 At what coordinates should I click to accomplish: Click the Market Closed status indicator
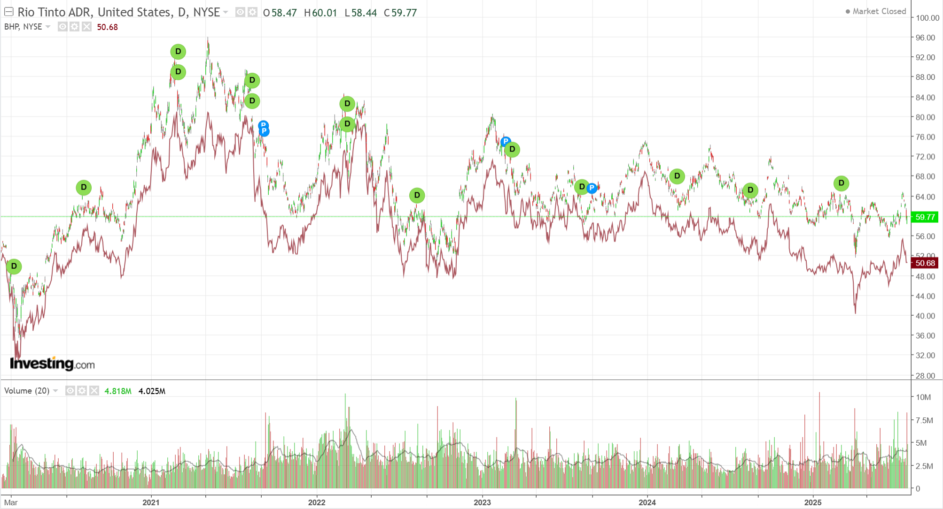pyautogui.click(x=876, y=11)
